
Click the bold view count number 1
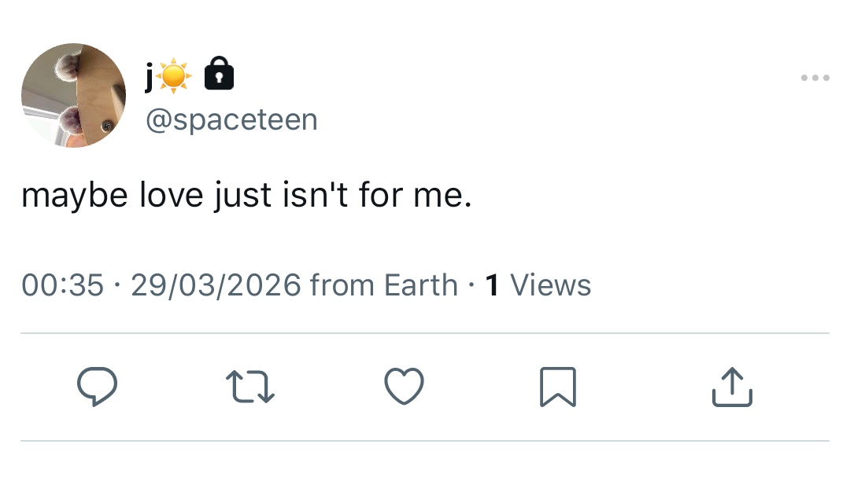click(x=493, y=284)
